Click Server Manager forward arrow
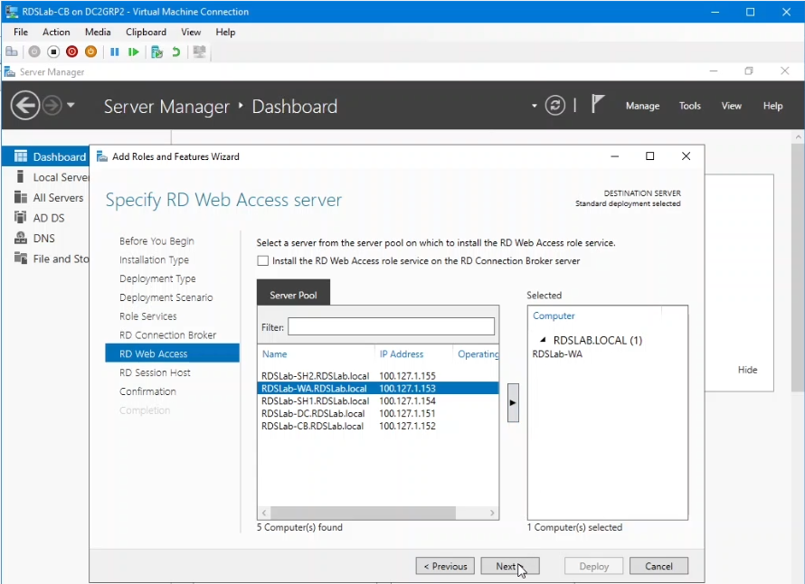The height and width of the screenshot is (584, 805). pos(52,106)
